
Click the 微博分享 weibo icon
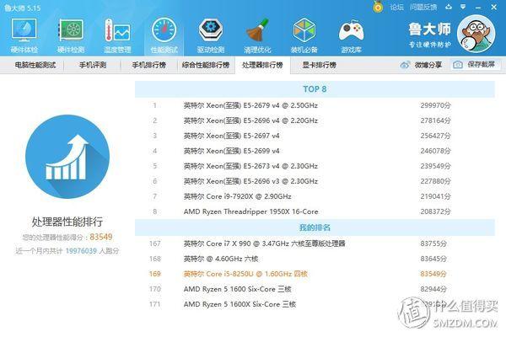point(405,65)
